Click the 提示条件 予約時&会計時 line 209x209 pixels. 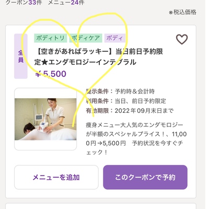pos(120,91)
